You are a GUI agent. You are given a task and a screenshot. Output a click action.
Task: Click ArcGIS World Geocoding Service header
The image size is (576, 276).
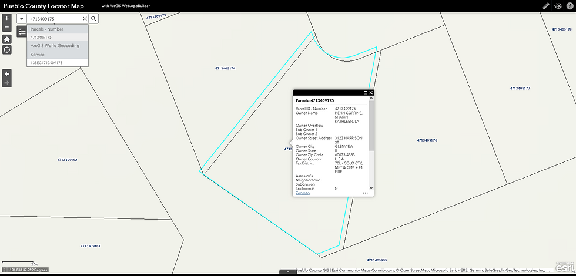click(58, 50)
